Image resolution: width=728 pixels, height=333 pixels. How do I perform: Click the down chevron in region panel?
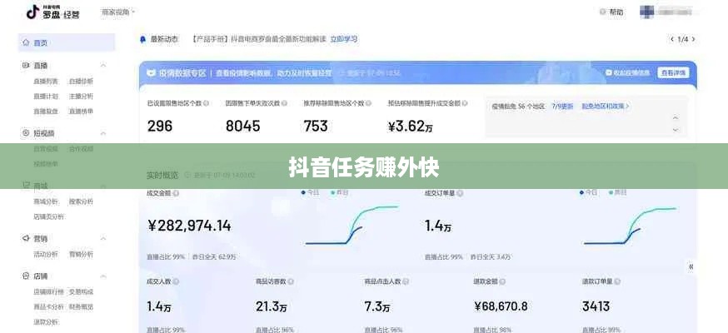(676, 130)
